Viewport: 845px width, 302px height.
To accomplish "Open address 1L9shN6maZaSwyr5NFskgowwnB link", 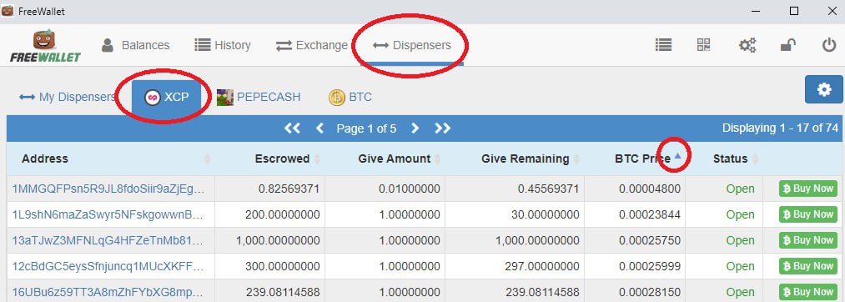I will (x=108, y=214).
